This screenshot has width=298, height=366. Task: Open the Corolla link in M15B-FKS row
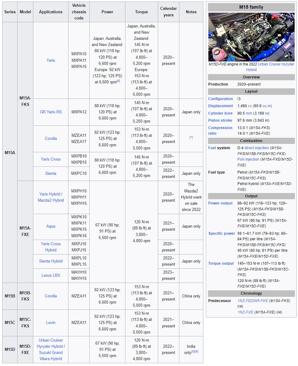click(51, 296)
